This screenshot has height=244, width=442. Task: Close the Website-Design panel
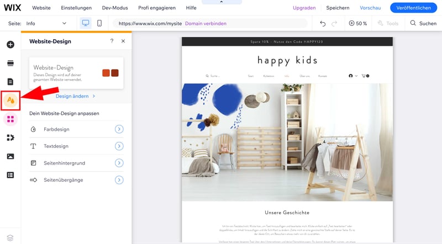coord(123,41)
